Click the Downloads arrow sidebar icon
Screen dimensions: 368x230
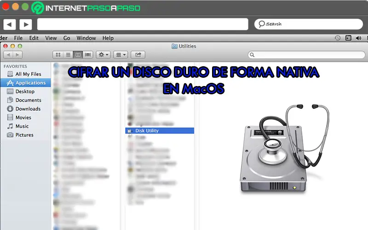(10, 109)
